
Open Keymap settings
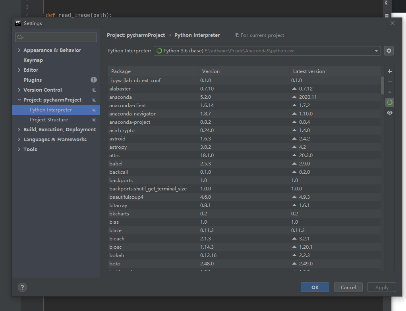[x=33, y=60]
